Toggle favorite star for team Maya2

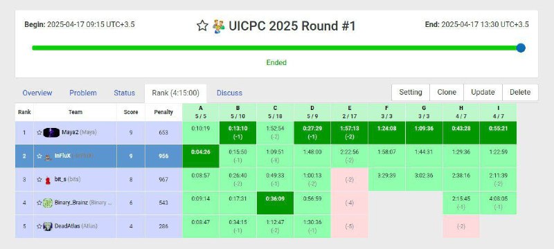click(x=39, y=133)
